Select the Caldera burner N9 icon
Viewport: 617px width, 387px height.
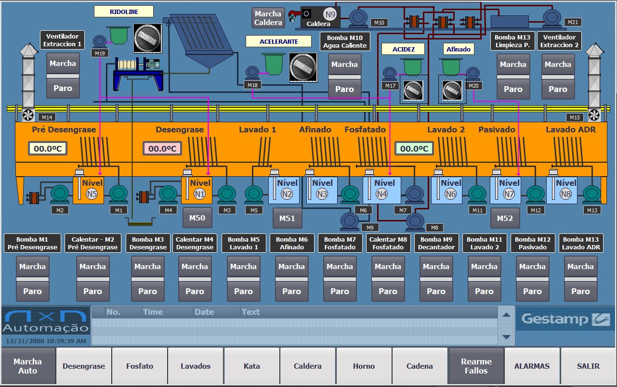[330, 14]
